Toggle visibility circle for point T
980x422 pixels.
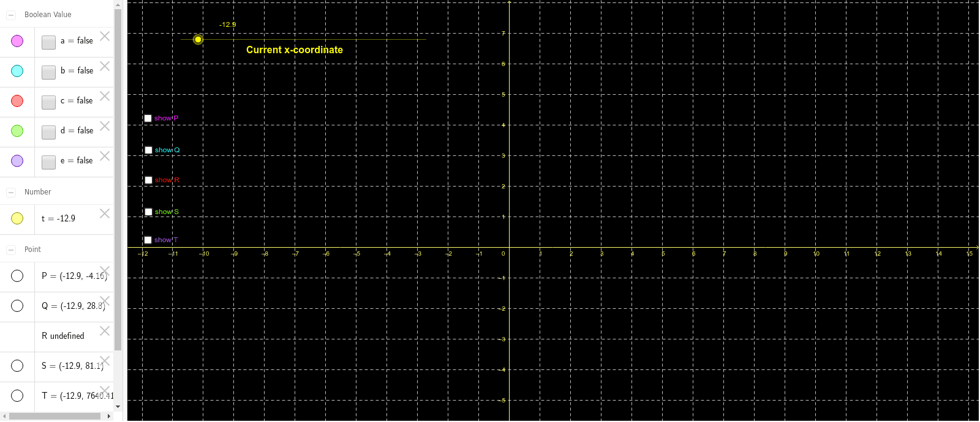(x=17, y=396)
